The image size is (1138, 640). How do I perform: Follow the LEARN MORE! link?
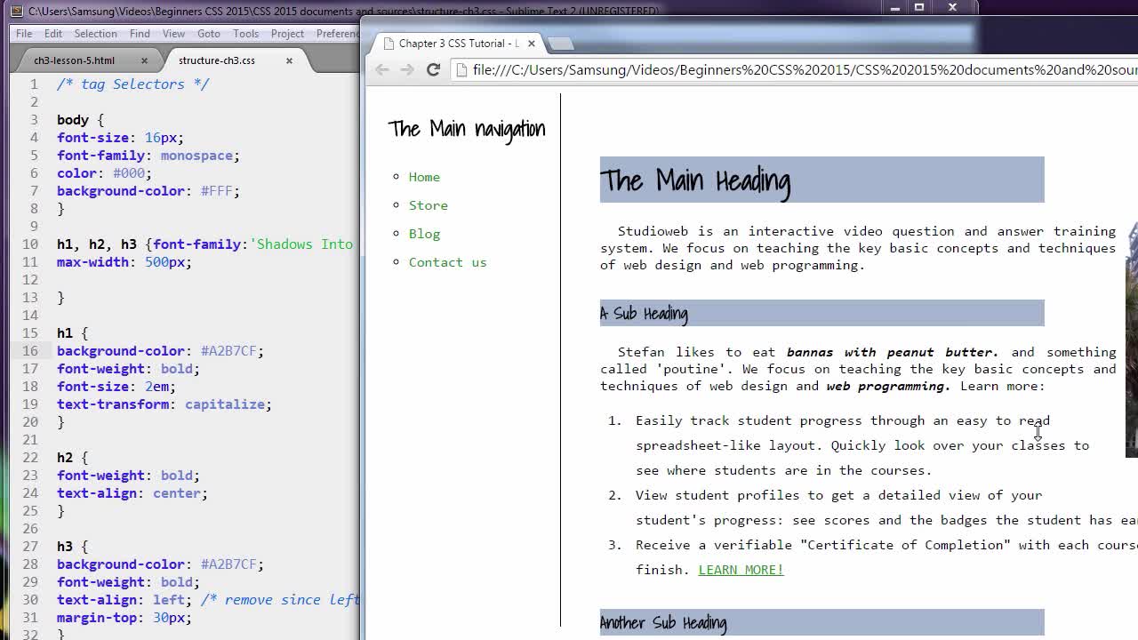[741, 570]
